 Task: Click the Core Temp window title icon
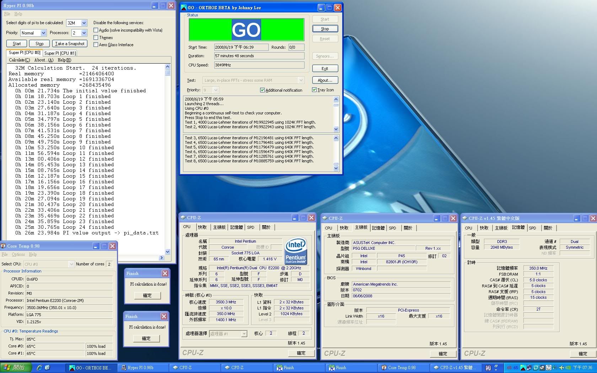(4, 246)
